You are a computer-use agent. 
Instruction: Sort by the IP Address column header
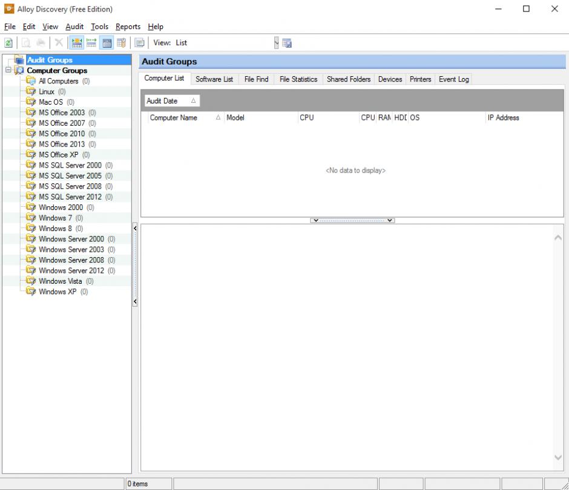(524, 117)
